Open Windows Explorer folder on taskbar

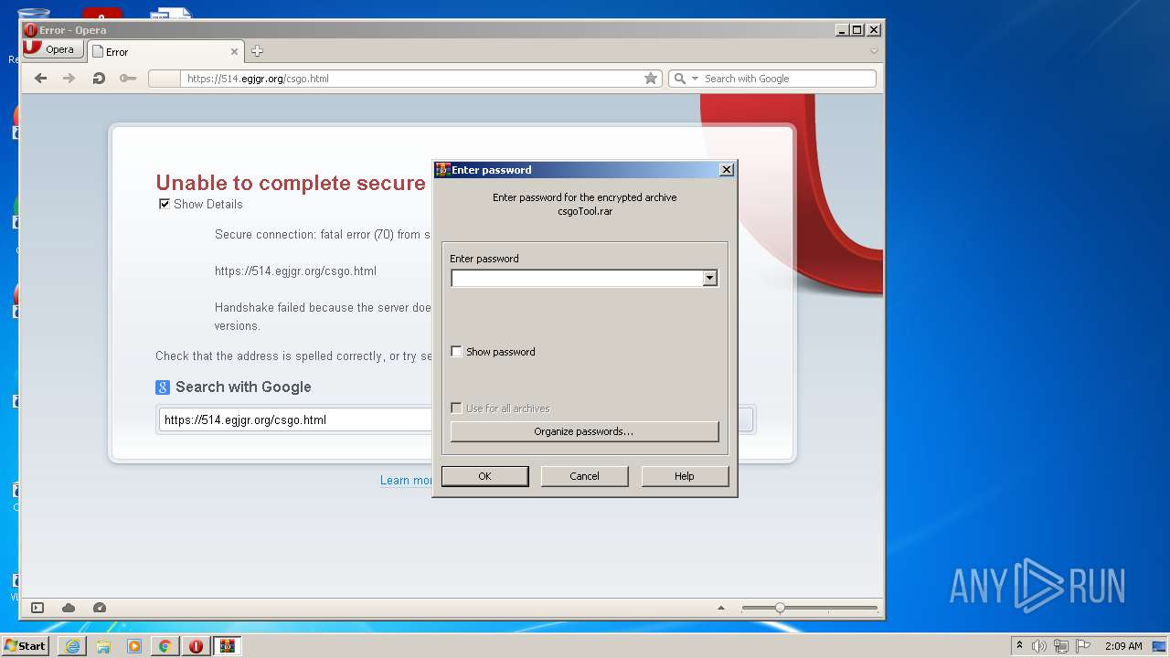coord(103,646)
